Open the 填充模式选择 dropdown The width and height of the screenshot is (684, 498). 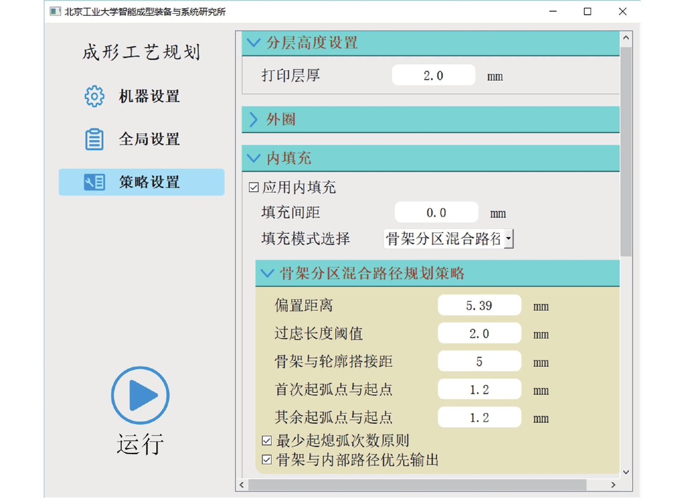[x=508, y=239]
